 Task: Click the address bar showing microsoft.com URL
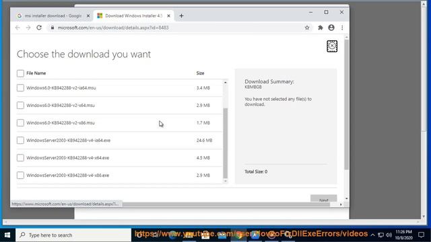(176, 28)
